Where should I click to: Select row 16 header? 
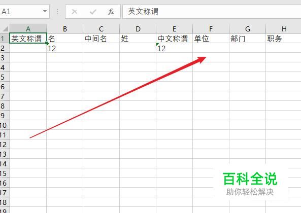(5, 183)
